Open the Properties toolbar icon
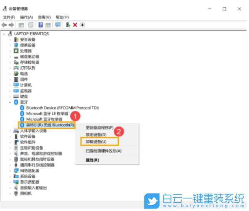Viewport: 249px width, 211px height. point(31,25)
